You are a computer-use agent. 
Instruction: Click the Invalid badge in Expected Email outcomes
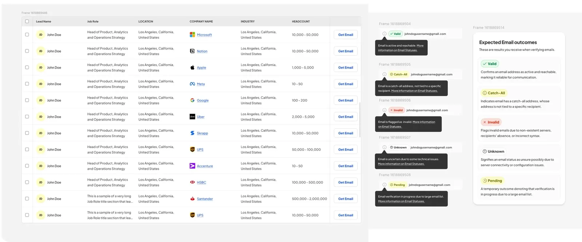491,122
